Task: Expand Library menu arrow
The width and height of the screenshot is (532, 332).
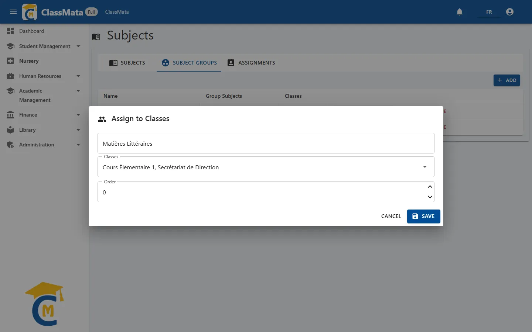Action: (78, 130)
